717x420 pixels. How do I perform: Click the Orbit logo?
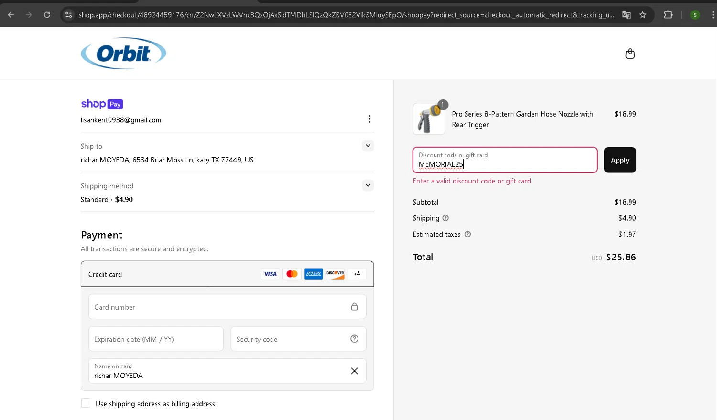point(123,53)
